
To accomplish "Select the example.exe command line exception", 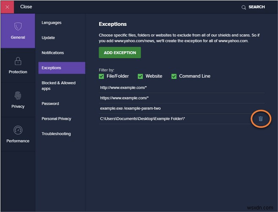I will click(130, 108).
